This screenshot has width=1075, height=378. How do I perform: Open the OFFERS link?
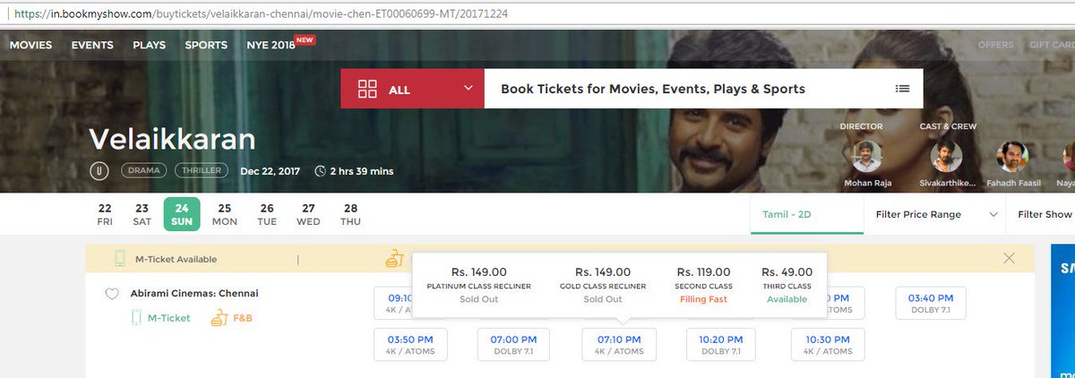(996, 45)
